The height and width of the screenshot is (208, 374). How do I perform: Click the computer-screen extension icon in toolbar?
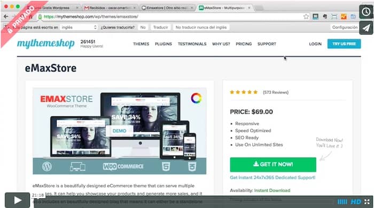[316, 17]
